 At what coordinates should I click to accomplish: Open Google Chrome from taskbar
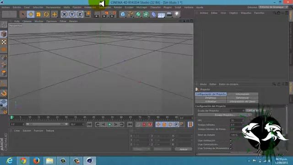[23, 161]
